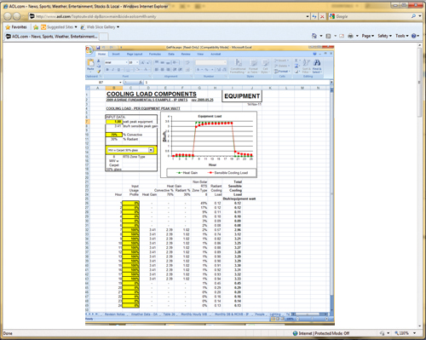Switch to the Formulas ribbon tab
Screen dimensions: 426x340
155,54
